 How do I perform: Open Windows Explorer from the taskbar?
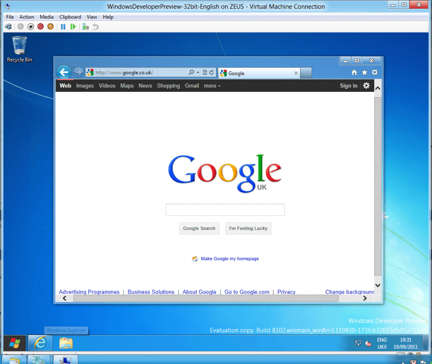tap(66, 343)
